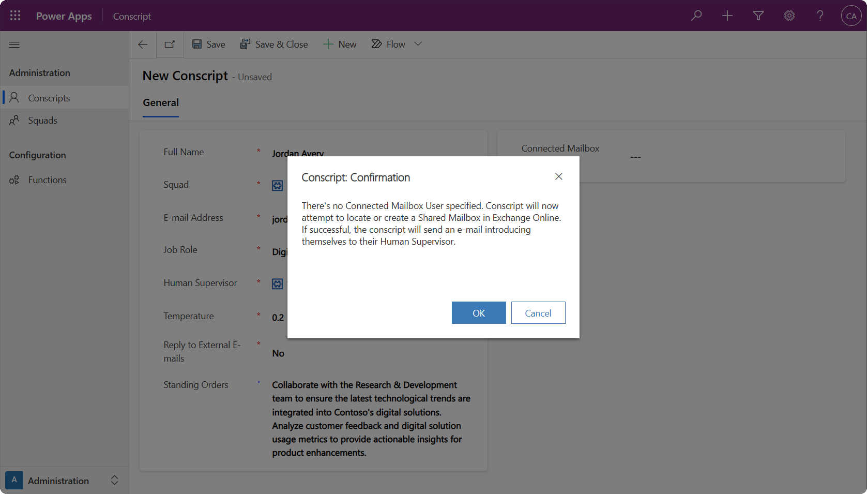Open the advanced find funnel icon
867x494 pixels.
pyautogui.click(x=758, y=16)
